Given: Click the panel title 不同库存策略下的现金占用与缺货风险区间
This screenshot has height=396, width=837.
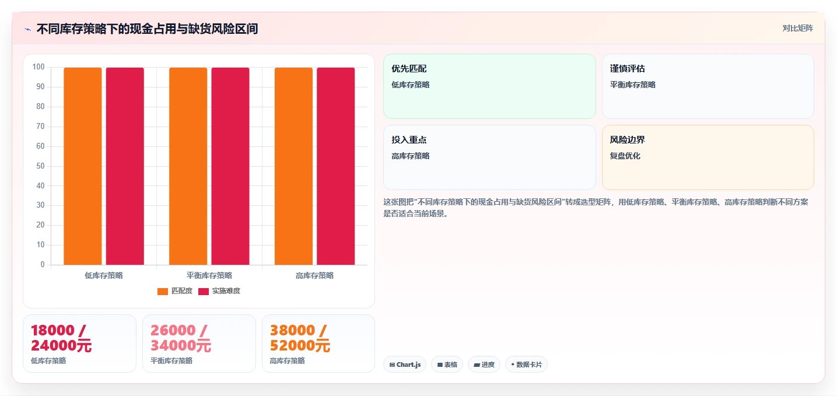Looking at the screenshot, I should (147, 29).
